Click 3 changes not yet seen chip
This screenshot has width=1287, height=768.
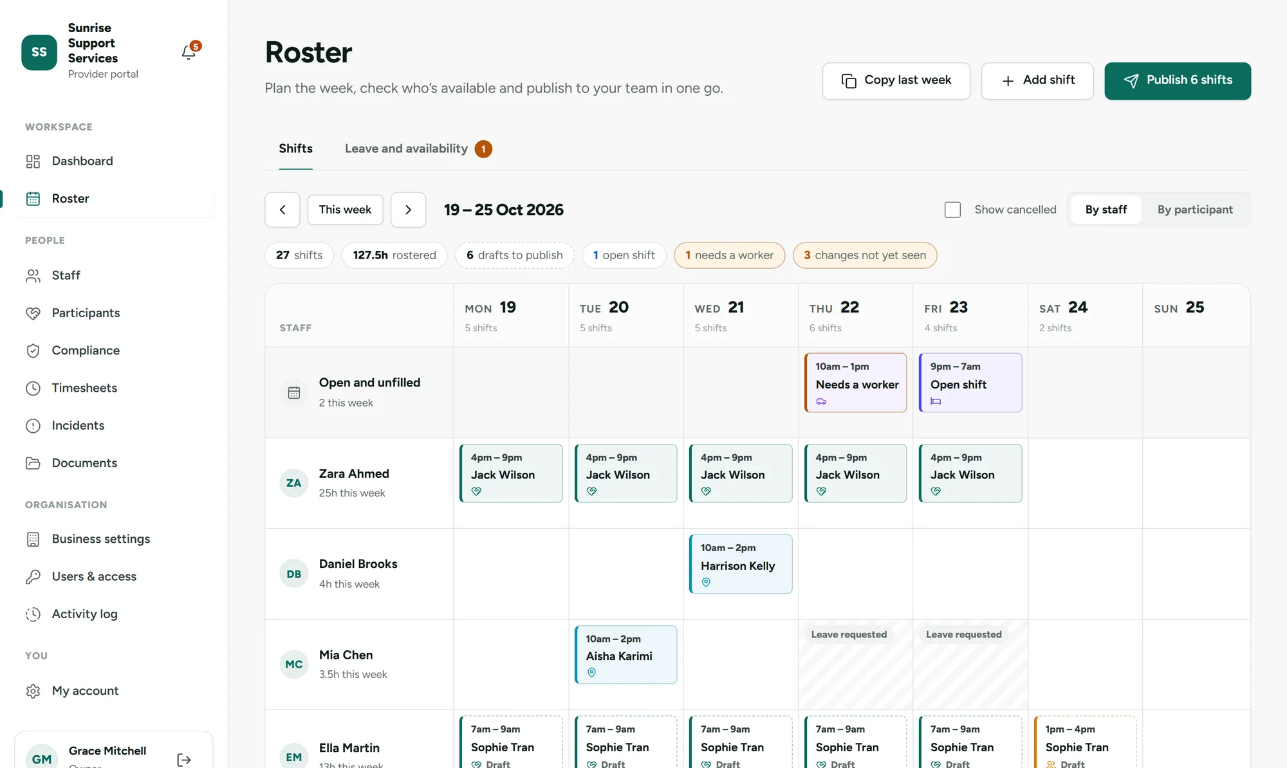(865, 255)
